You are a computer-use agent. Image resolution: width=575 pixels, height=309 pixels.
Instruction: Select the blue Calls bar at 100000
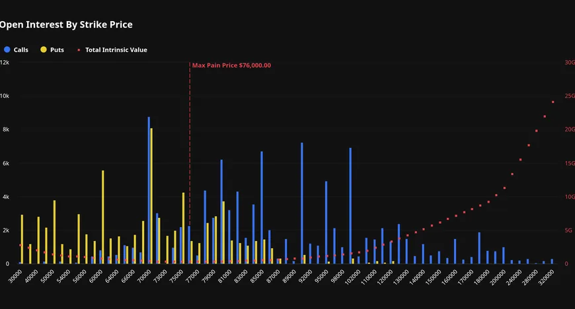point(350,205)
